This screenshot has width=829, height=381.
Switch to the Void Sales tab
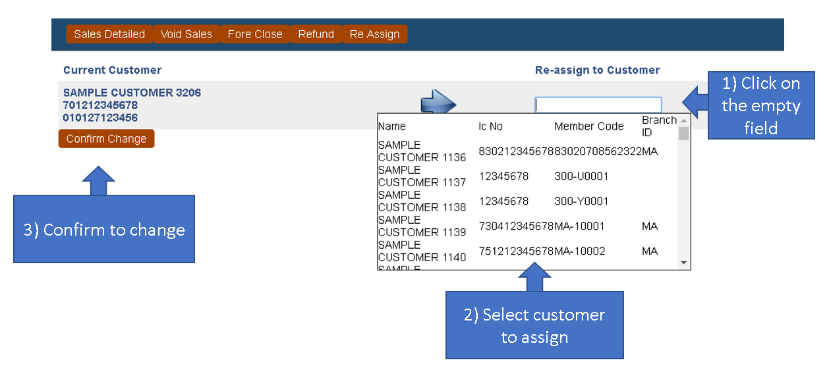186,34
